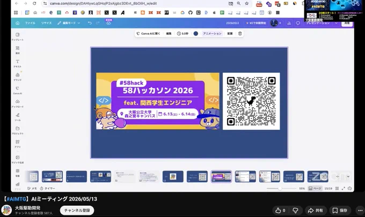Open grid view of pages
The height and width of the screenshot is (217, 365).
tap(337, 189)
